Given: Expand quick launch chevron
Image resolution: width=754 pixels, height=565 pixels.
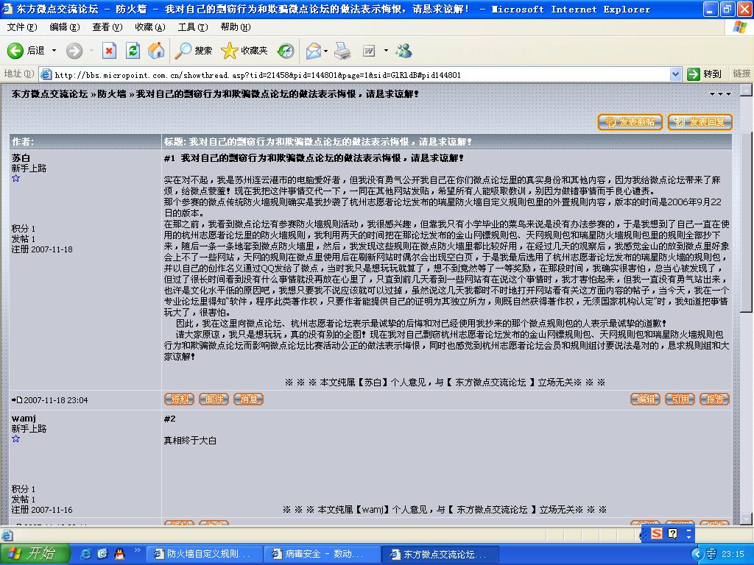Looking at the screenshot, I should tap(137, 550).
